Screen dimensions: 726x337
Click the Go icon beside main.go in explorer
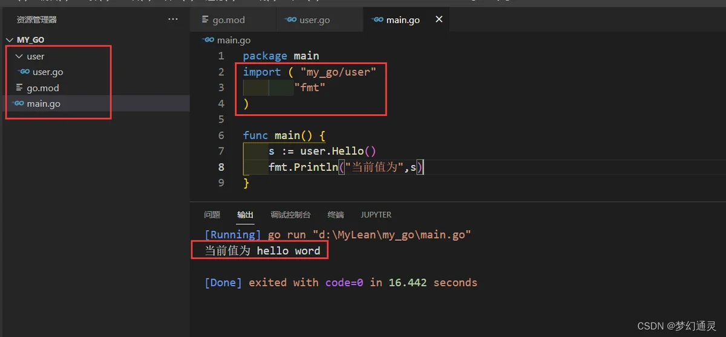(x=19, y=103)
